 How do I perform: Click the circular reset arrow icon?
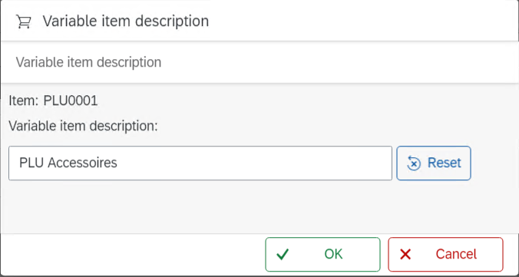414,163
